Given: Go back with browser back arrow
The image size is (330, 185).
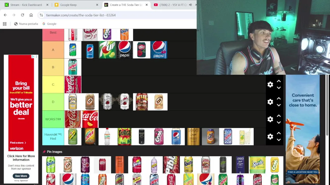Looking at the screenshot, I should pyautogui.click(x=5, y=15).
